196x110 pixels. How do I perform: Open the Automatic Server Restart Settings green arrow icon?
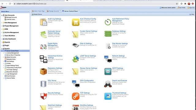pos(43,35)
